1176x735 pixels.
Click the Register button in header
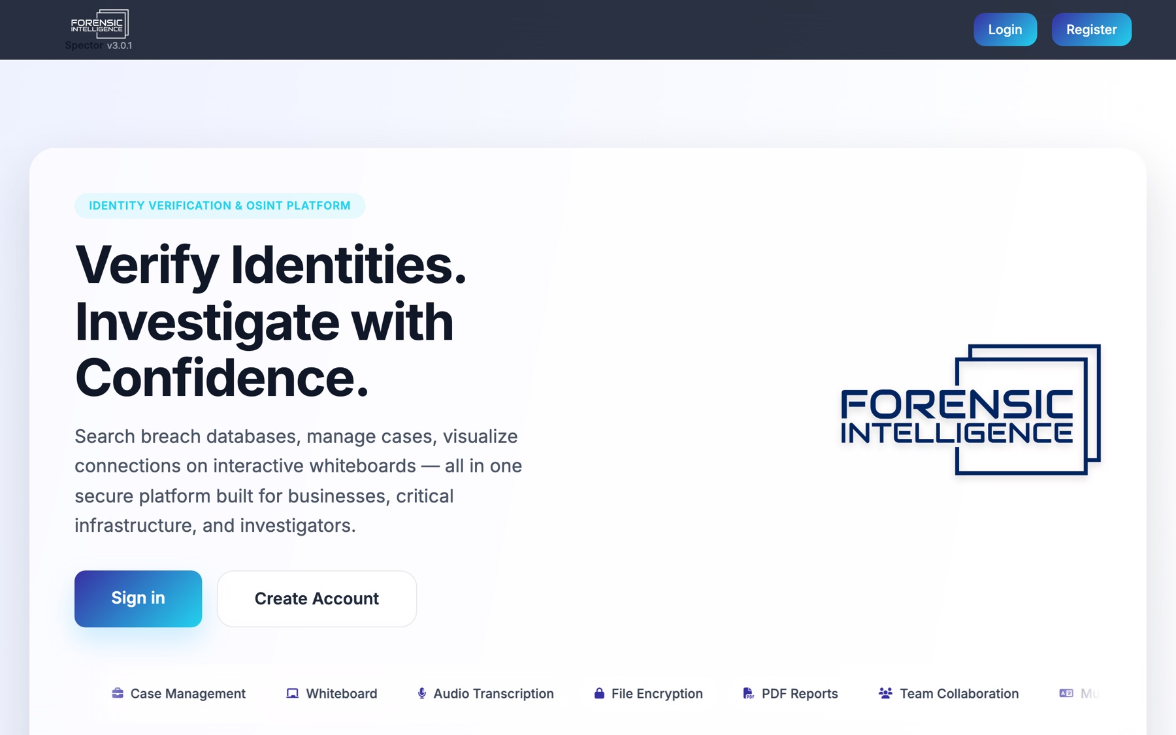1091,29
